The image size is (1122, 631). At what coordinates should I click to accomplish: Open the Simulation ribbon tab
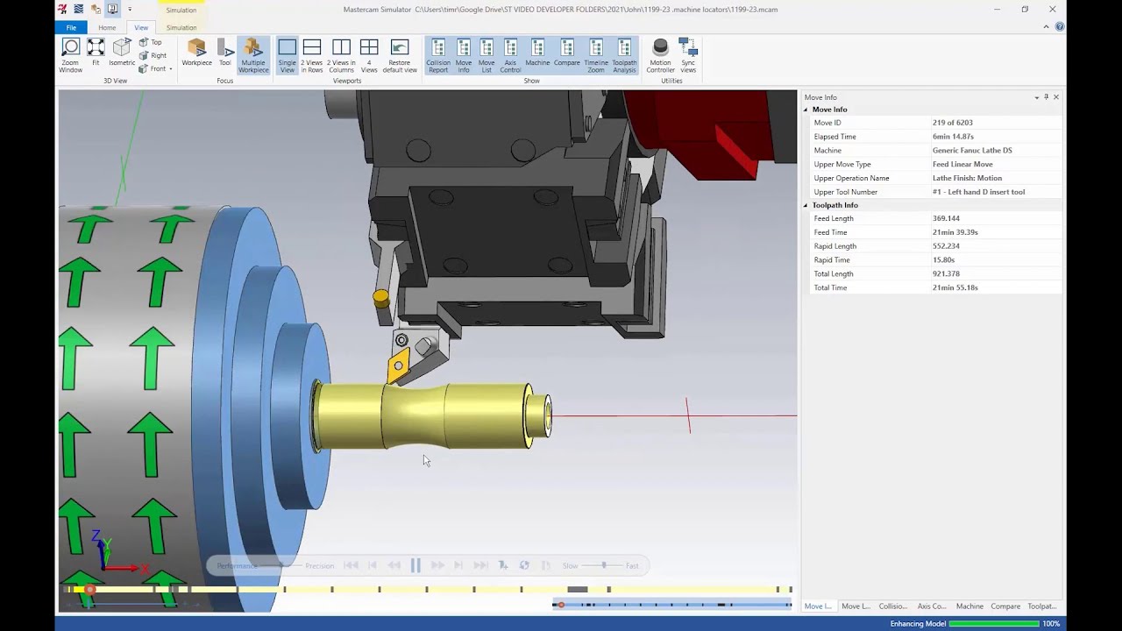pyautogui.click(x=181, y=27)
